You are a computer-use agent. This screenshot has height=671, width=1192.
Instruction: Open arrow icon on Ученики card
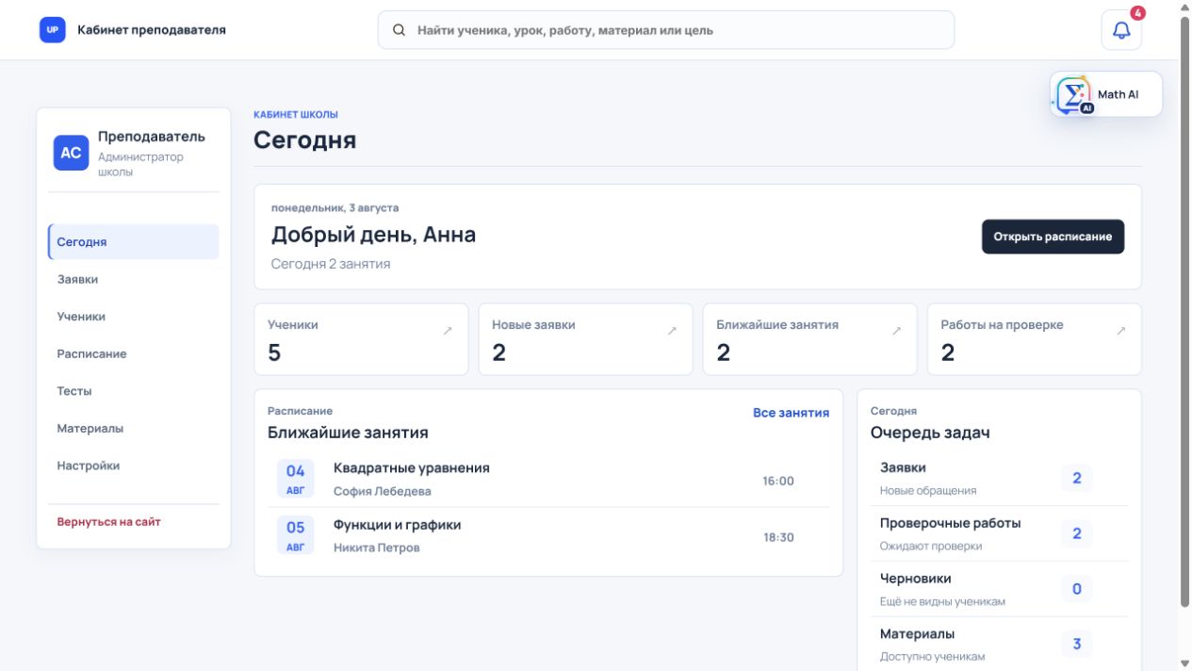coord(448,331)
